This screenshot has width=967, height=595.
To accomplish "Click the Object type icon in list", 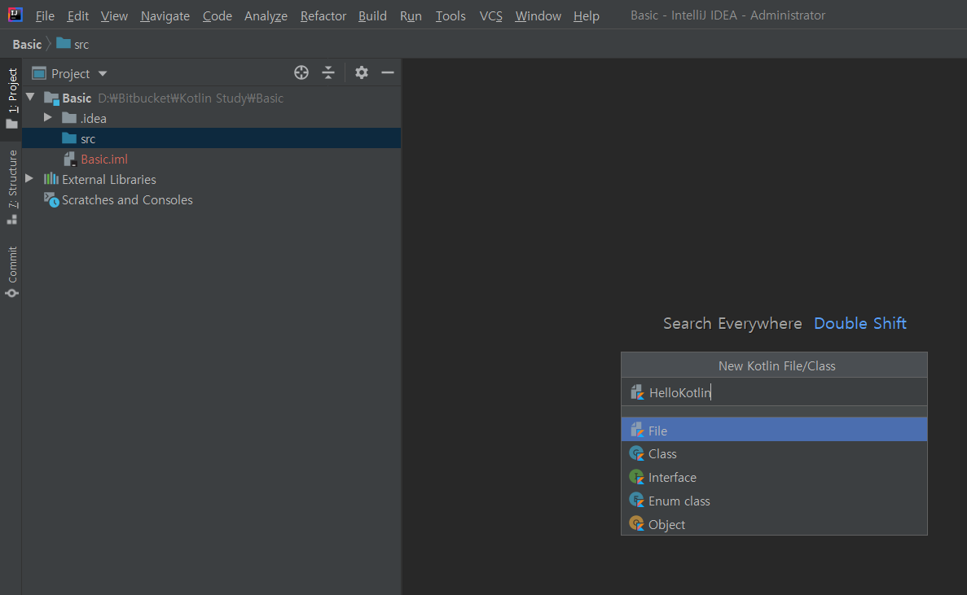I will pos(636,523).
